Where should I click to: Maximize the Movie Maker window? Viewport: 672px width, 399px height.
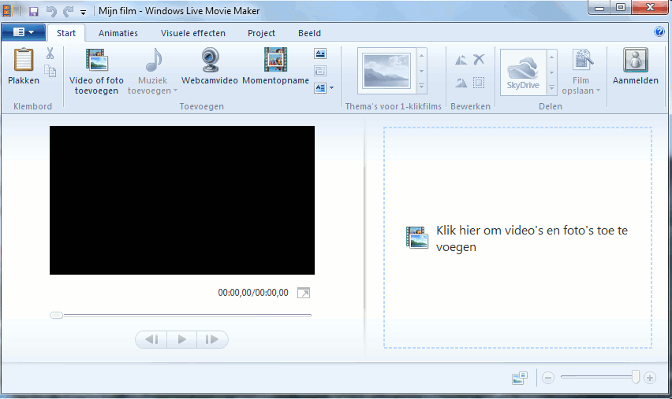pos(621,7)
